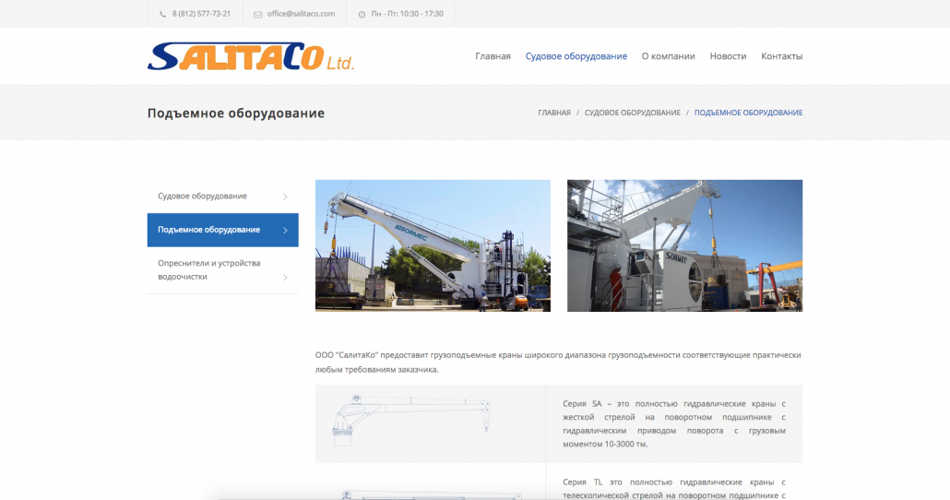Open the Судовое оборудование menu item
This screenshot has width=950, height=500.
tap(576, 56)
